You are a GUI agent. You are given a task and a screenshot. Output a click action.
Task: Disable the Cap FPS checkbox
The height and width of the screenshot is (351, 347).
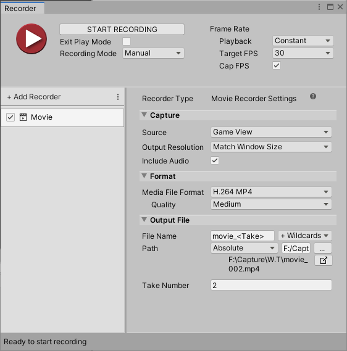pyautogui.click(x=277, y=65)
